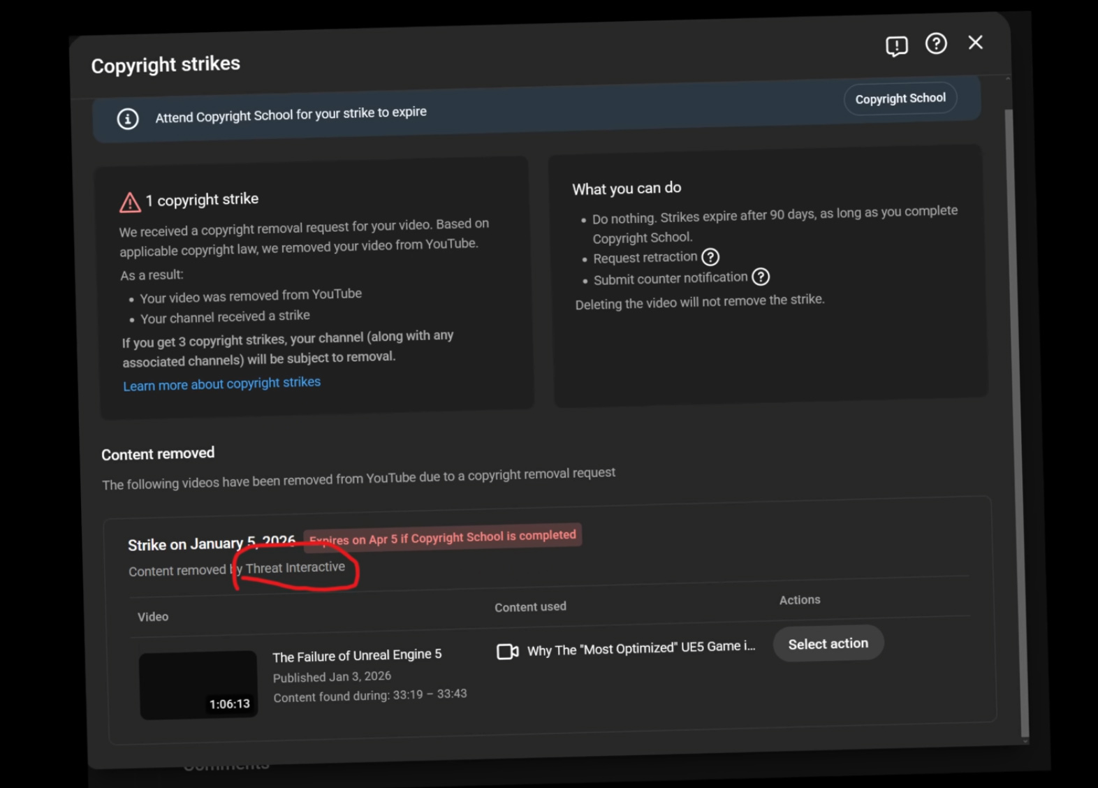Click the Actions column header
Image resolution: width=1098 pixels, height=788 pixels.
(800, 600)
